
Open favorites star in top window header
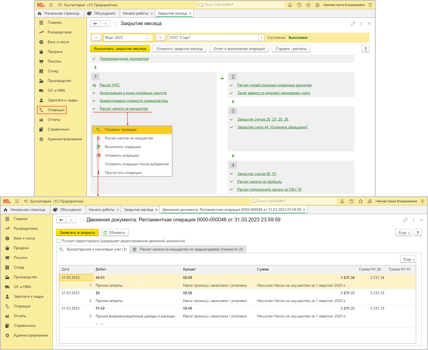tap(308, 5)
